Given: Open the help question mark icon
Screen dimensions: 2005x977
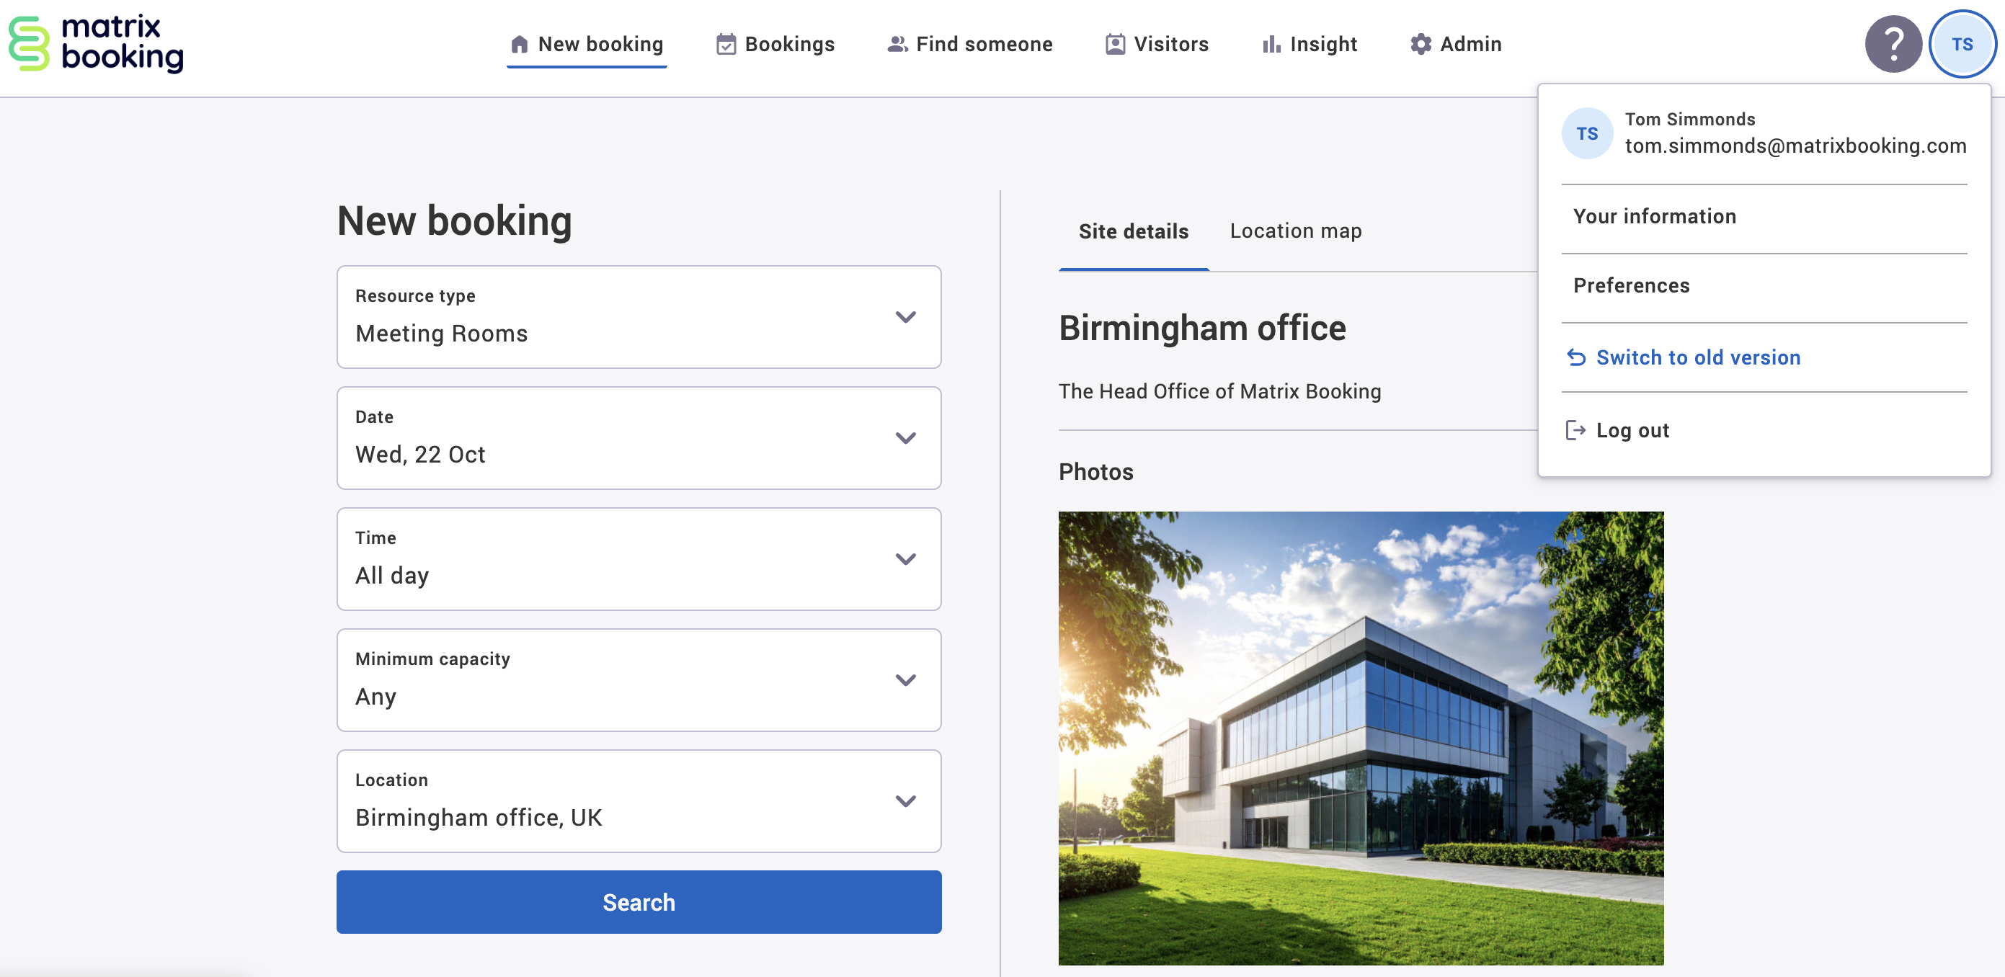Looking at the screenshot, I should [x=1894, y=45].
